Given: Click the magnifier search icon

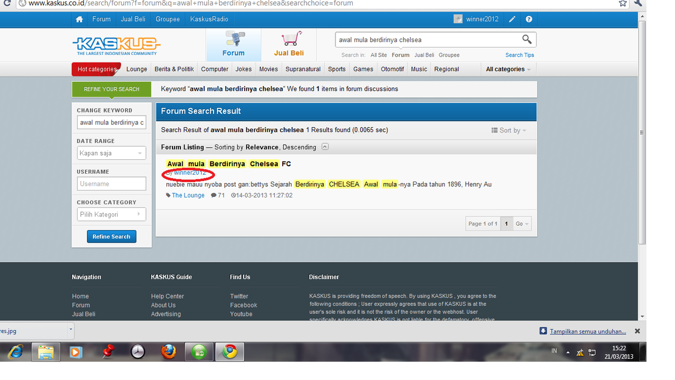Looking at the screenshot, I should pyautogui.click(x=527, y=39).
